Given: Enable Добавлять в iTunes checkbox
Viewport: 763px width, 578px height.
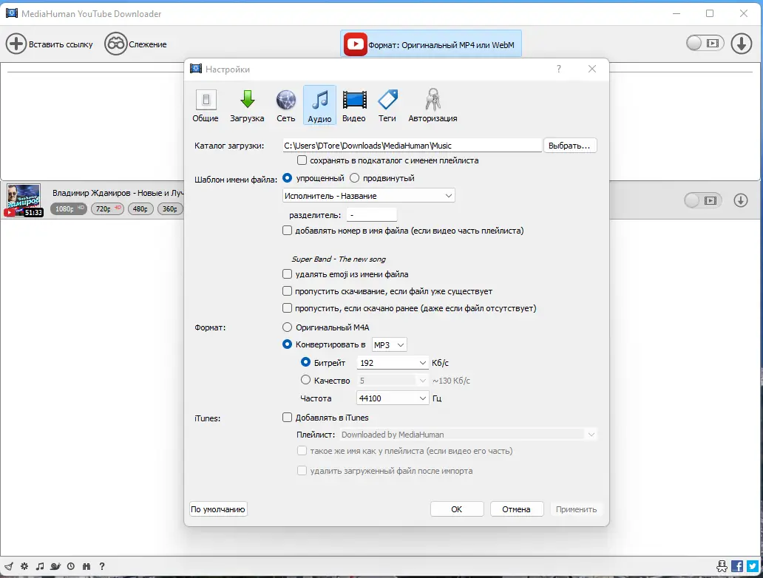Looking at the screenshot, I should pos(287,418).
